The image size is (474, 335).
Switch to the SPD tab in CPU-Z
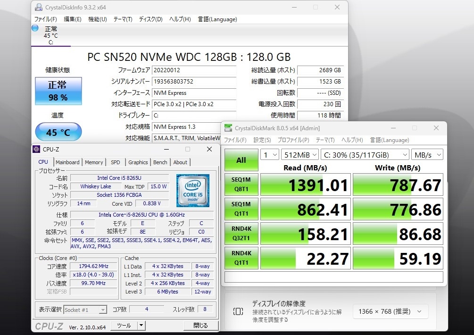115,162
